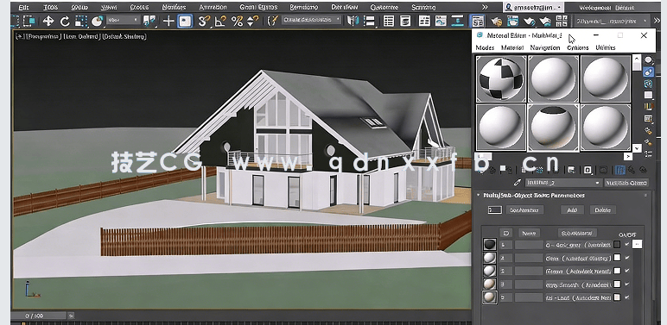
Task: Activate the Select and Manipulate plus icon
Action: 168,21
